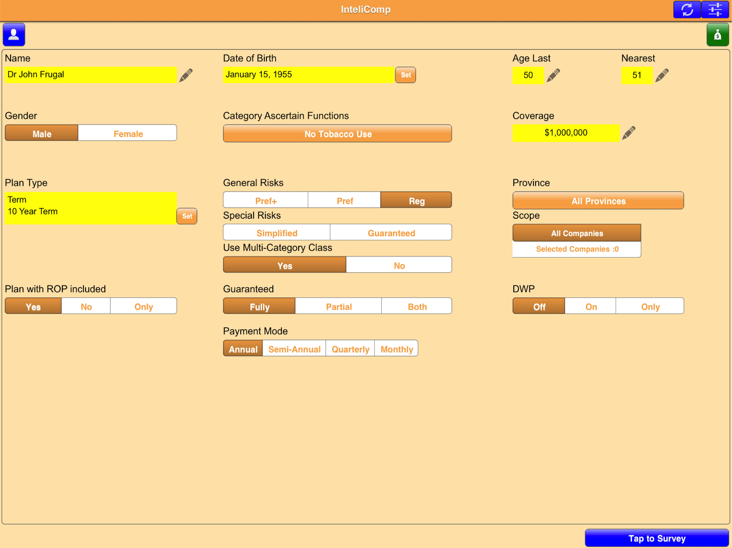Open the client profile person icon
The image size is (732, 548).
[14, 34]
